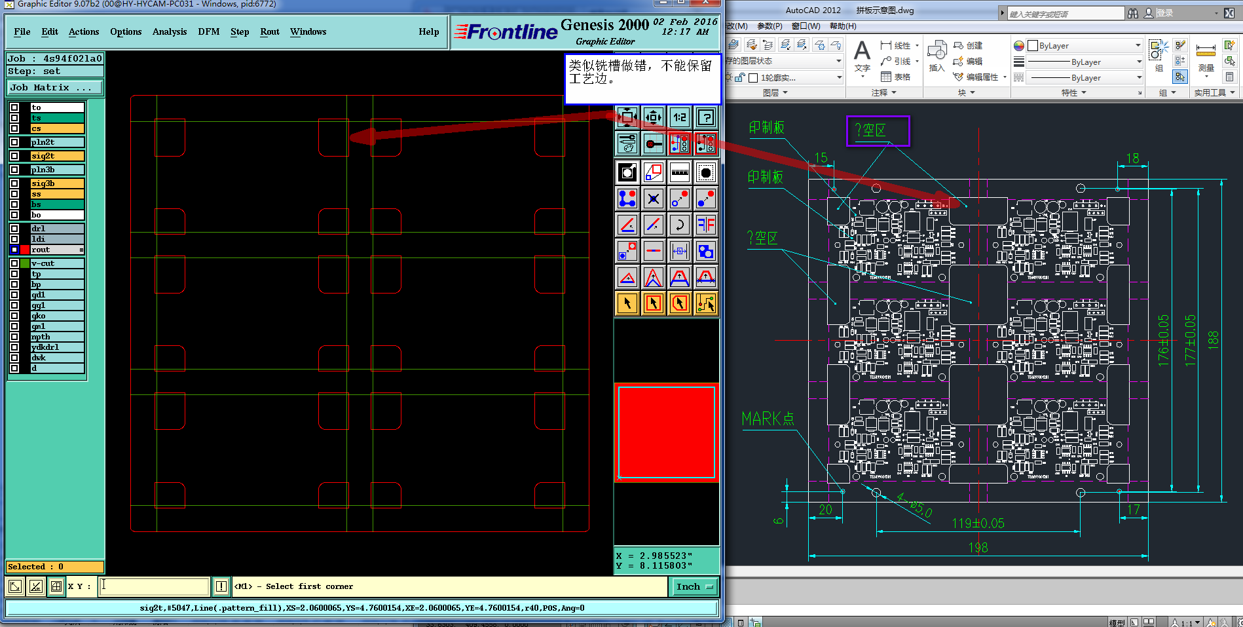Toggle the checkbox for layer 'rout'
This screenshot has width=1243, height=627.
(14, 250)
